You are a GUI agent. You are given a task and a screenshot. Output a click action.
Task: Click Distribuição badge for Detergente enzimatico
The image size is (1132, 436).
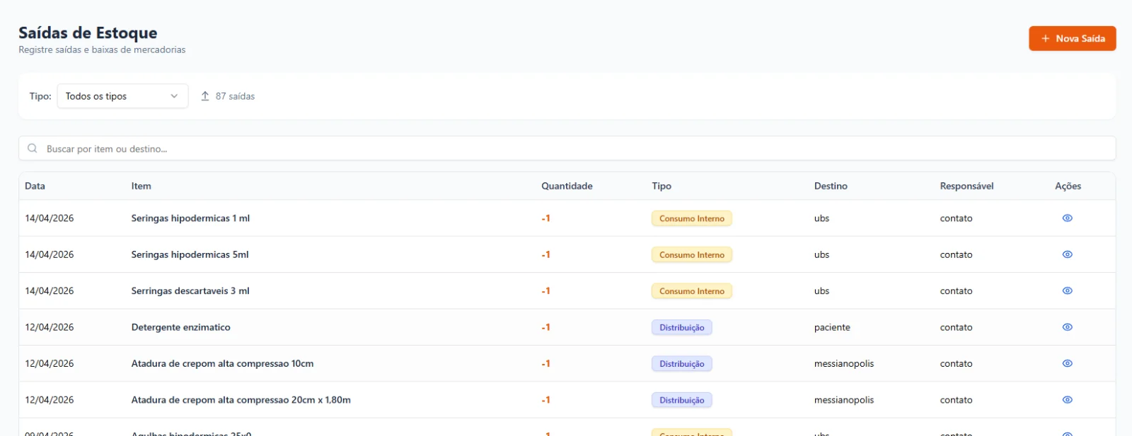[x=681, y=327]
